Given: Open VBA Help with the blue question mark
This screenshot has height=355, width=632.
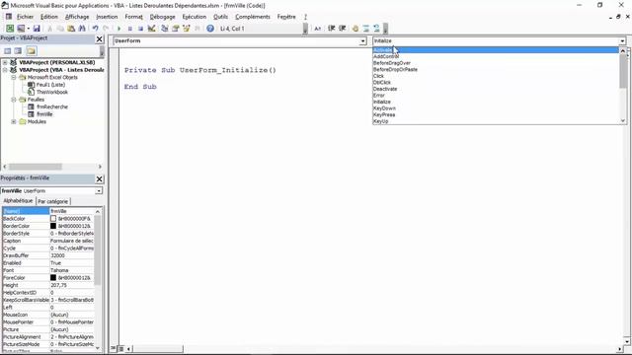Looking at the screenshot, I should click(x=210, y=29).
